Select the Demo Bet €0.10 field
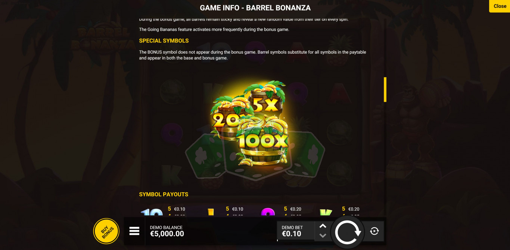Screen dimensions: 510x250 pos(295,231)
